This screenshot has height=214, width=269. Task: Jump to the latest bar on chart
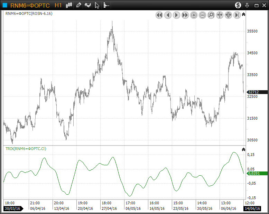click(237, 15)
